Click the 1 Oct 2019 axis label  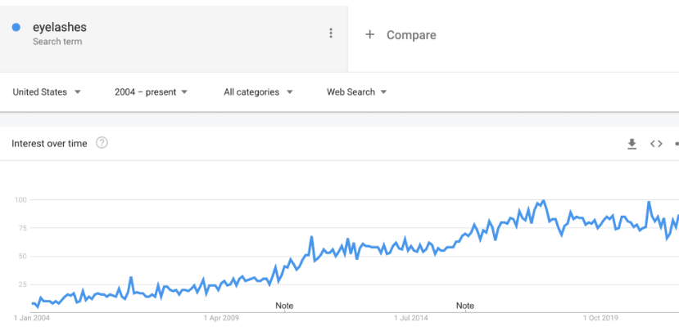pyautogui.click(x=600, y=319)
